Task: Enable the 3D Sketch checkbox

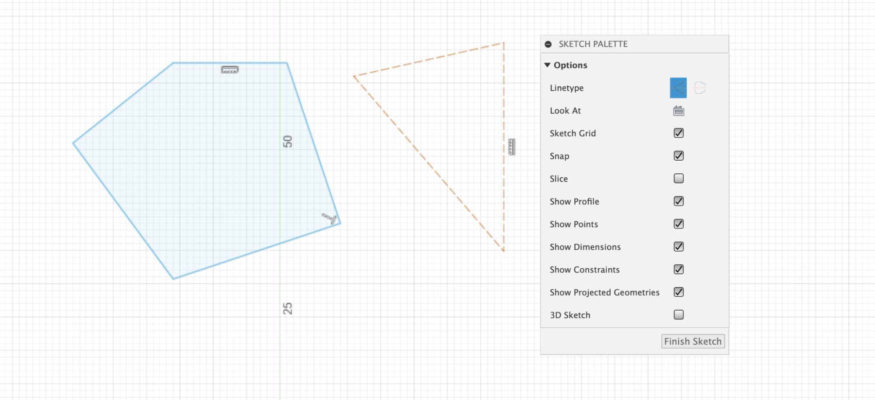Action: 678,315
